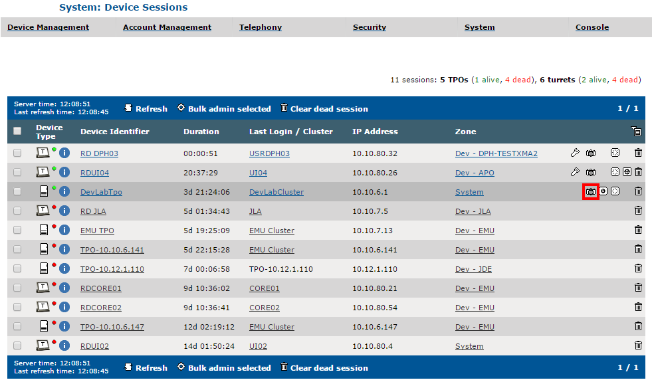
Task: Click the power icon for DevLabTpo
Action: (603, 191)
